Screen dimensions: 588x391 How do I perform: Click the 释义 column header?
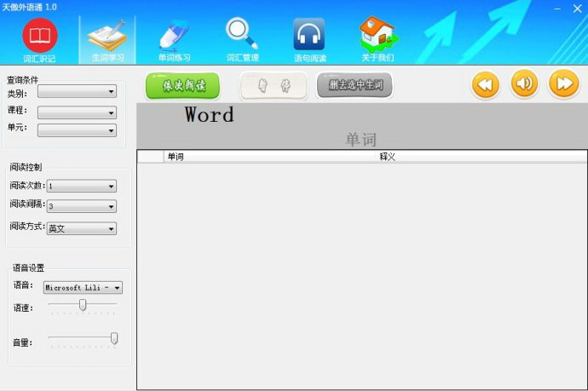482,157
